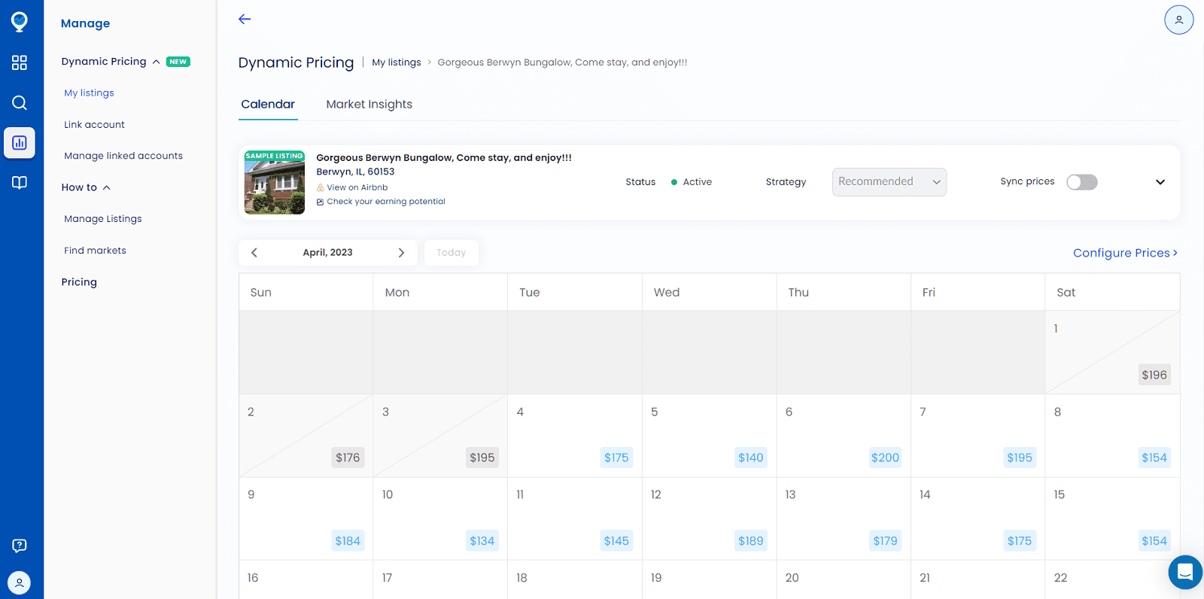Select the Calendar tab
The height and width of the screenshot is (599, 1204).
(x=268, y=105)
